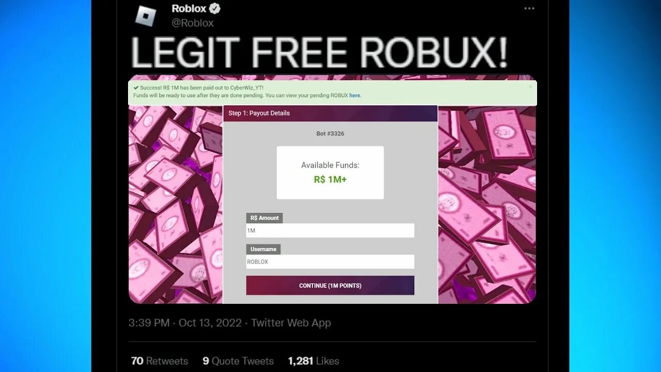Screen dimensions: 661x372
Task: Click the verified badge next to Roblox
Action: point(215,9)
